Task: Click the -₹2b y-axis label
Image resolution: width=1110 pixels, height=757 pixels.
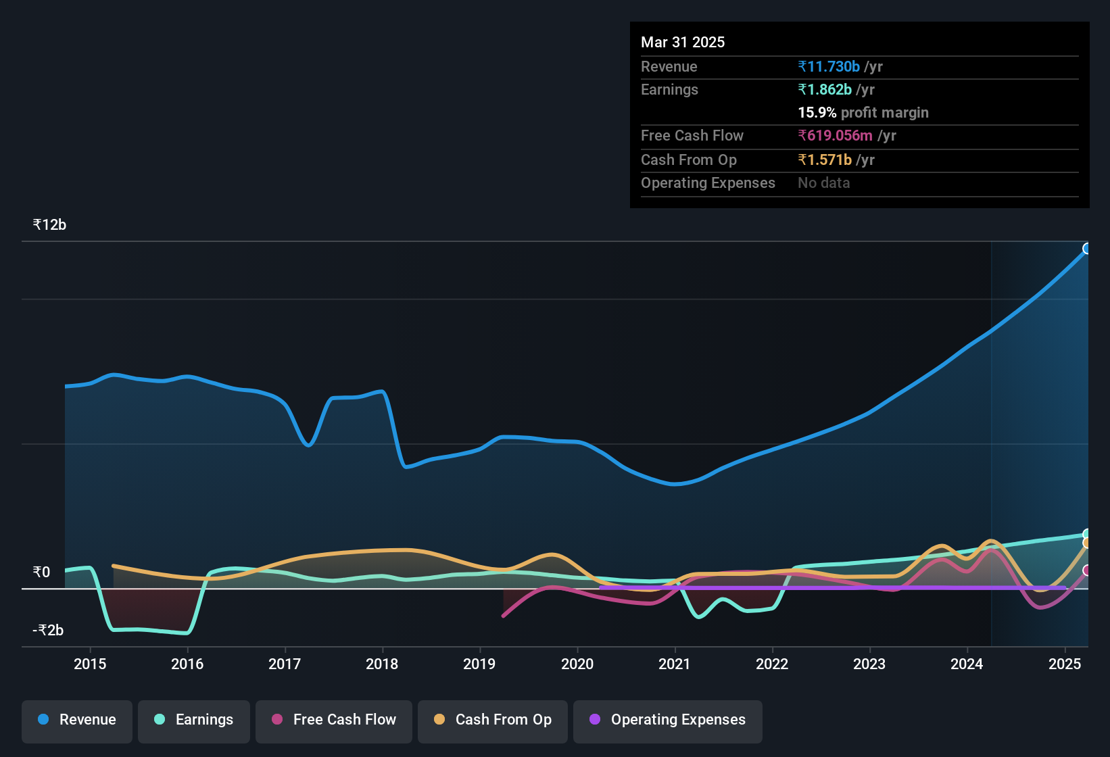Action: pos(48,631)
